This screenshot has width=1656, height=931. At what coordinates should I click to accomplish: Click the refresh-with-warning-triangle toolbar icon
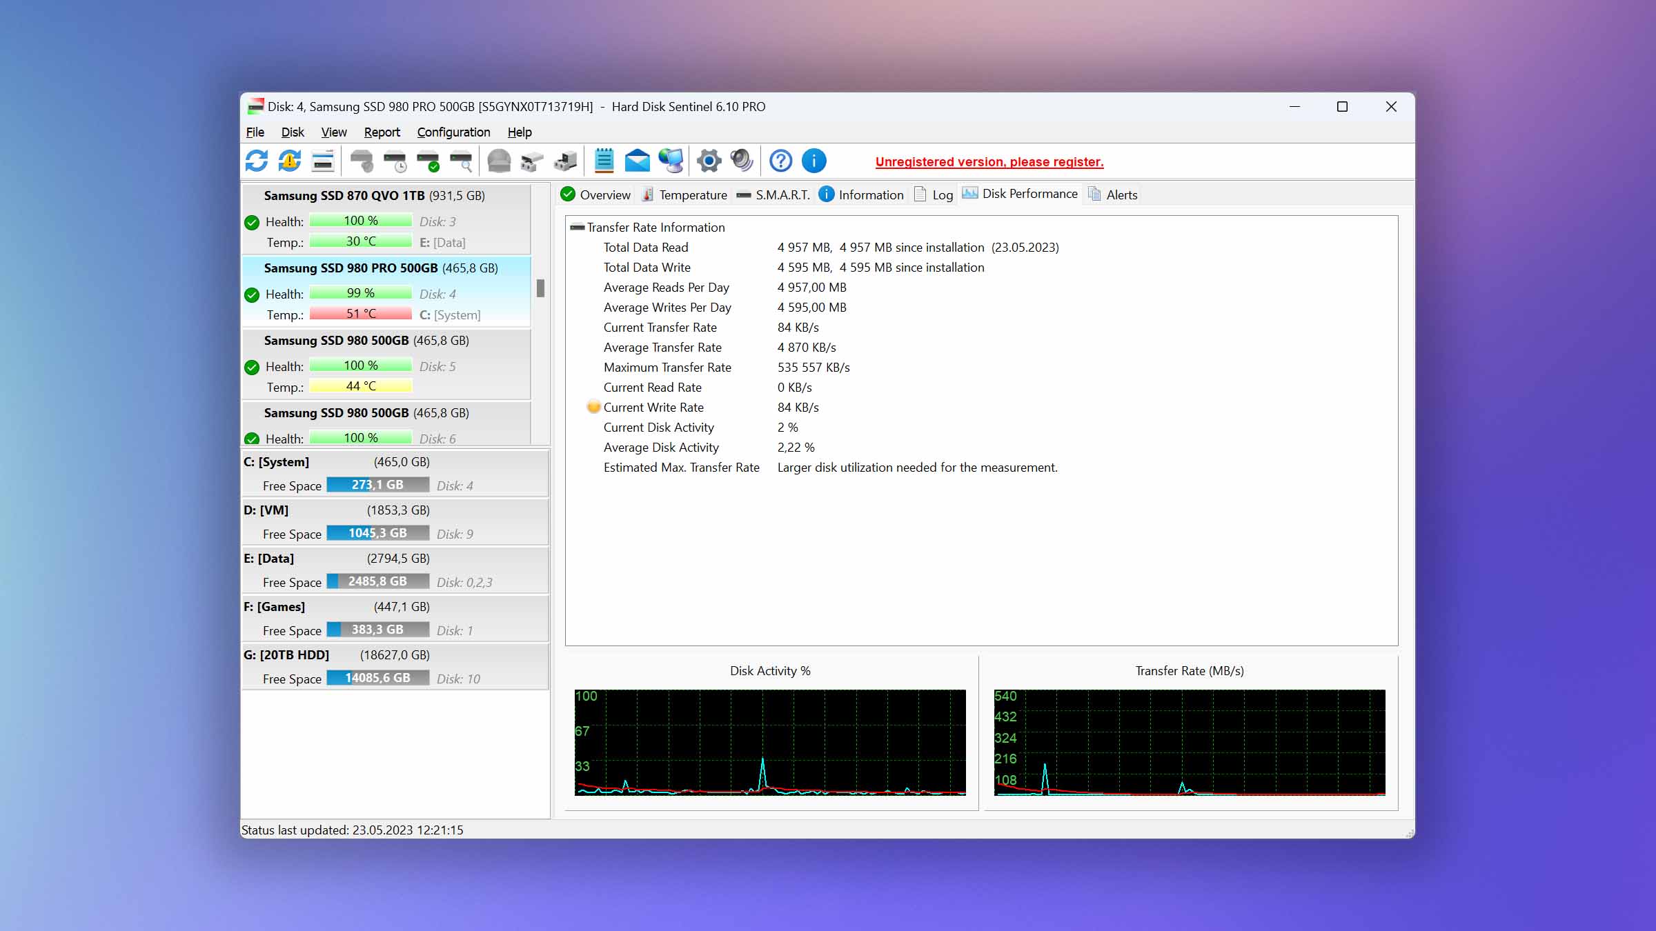290,161
